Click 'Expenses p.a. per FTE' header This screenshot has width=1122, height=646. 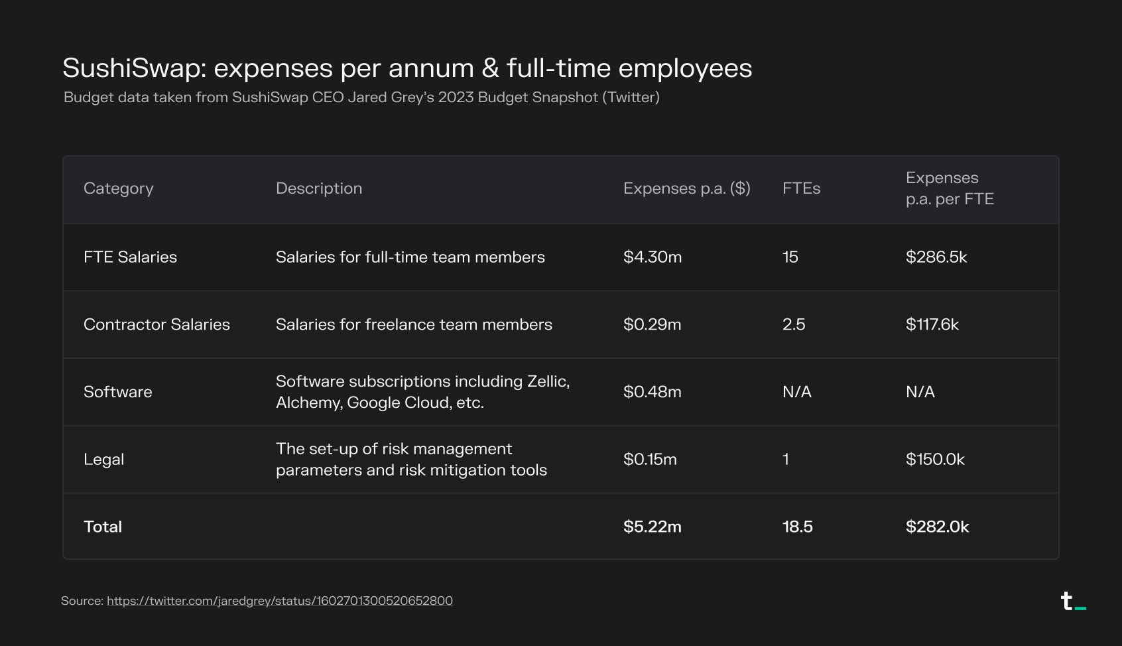pos(950,188)
